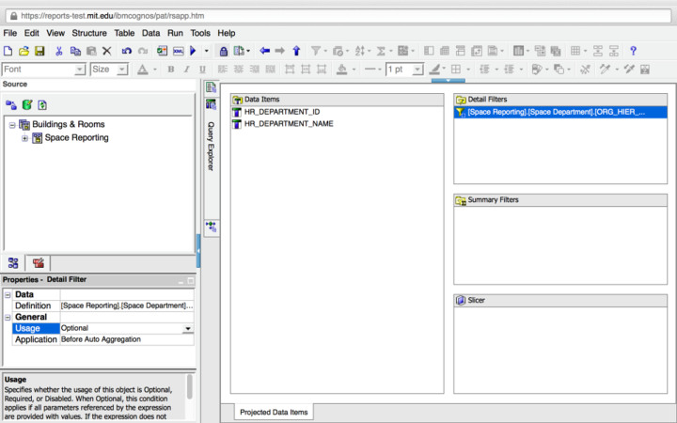Click the delete X toolbar icon

coord(106,51)
